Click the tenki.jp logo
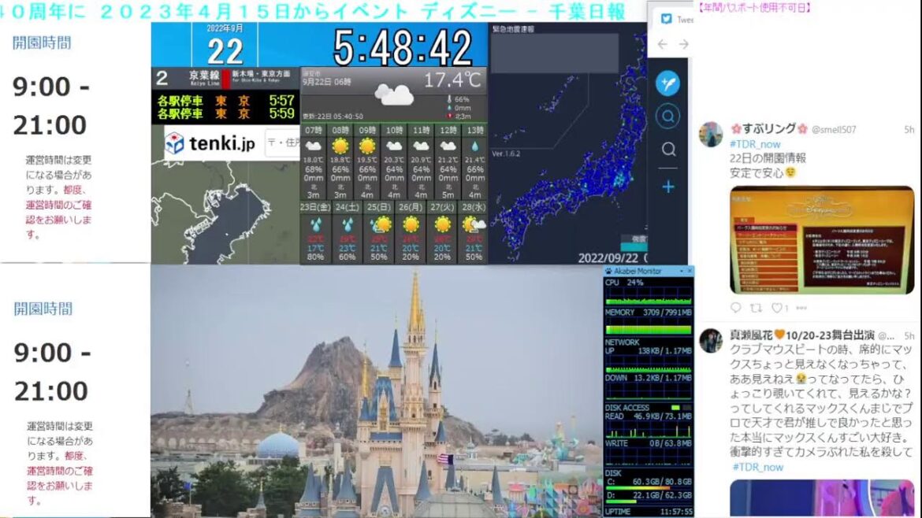 (210, 142)
